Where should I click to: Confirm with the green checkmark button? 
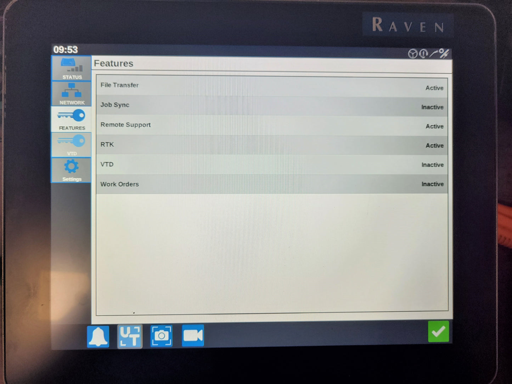pos(438,332)
